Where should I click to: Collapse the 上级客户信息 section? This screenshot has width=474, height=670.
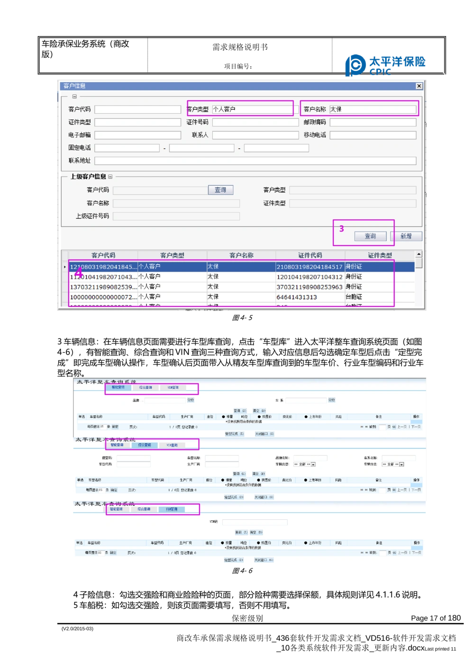[110, 176]
